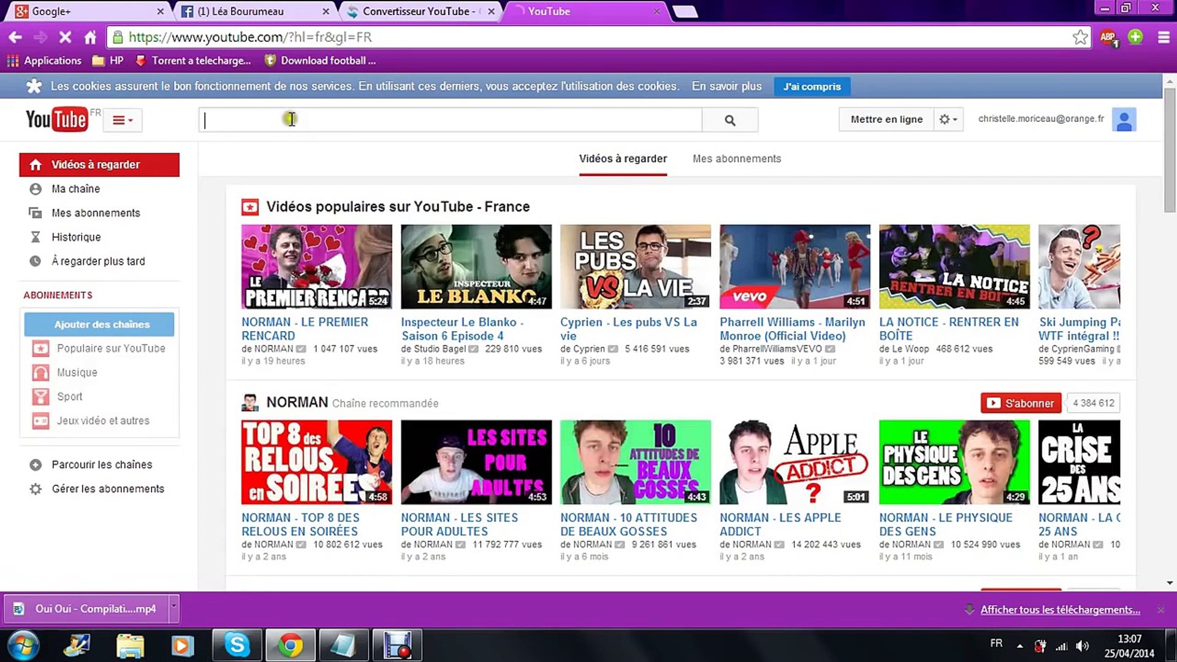Click the YouTube search magnifier button
This screenshot has width=1177, height=662.
(729, 120)
